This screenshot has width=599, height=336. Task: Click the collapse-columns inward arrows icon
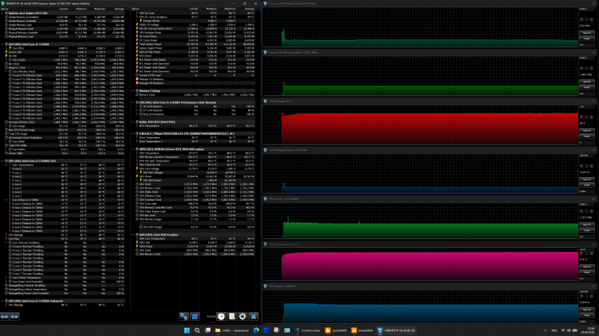14,316
